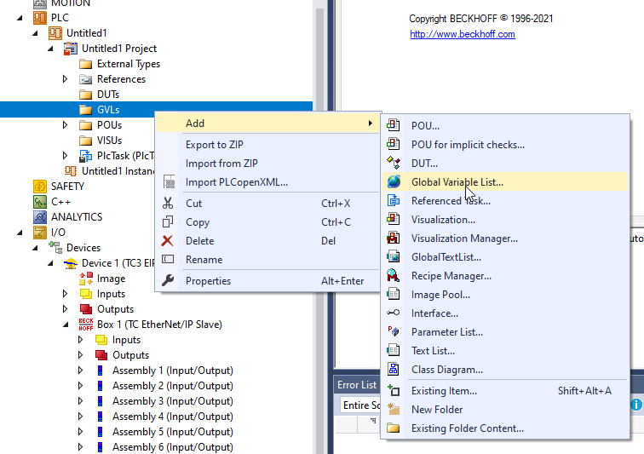Click the Text List icon
Image resolution: width=644 pixels, height=454 pixels.
pos(393,350)
